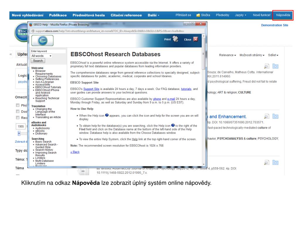Image resolution: width=300 pixels, height=225 pixels.
Task: Click the Firefox icon in EBSCO Help title bar
Action: (x=31, y=25)
